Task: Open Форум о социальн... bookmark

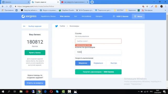Action: tap(48, 10)
